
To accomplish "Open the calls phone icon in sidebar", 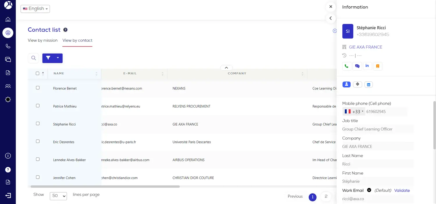I will 8,46.
